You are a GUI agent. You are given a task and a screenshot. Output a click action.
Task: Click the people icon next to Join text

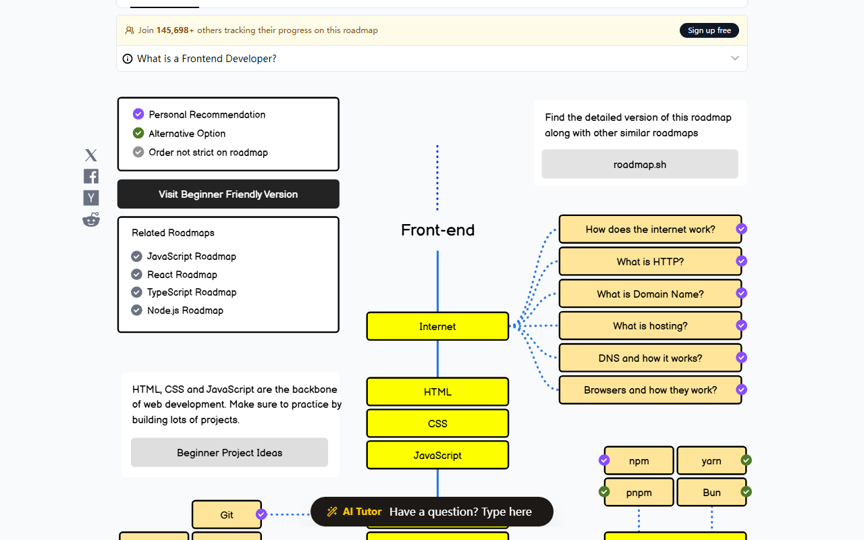(130, 30)
